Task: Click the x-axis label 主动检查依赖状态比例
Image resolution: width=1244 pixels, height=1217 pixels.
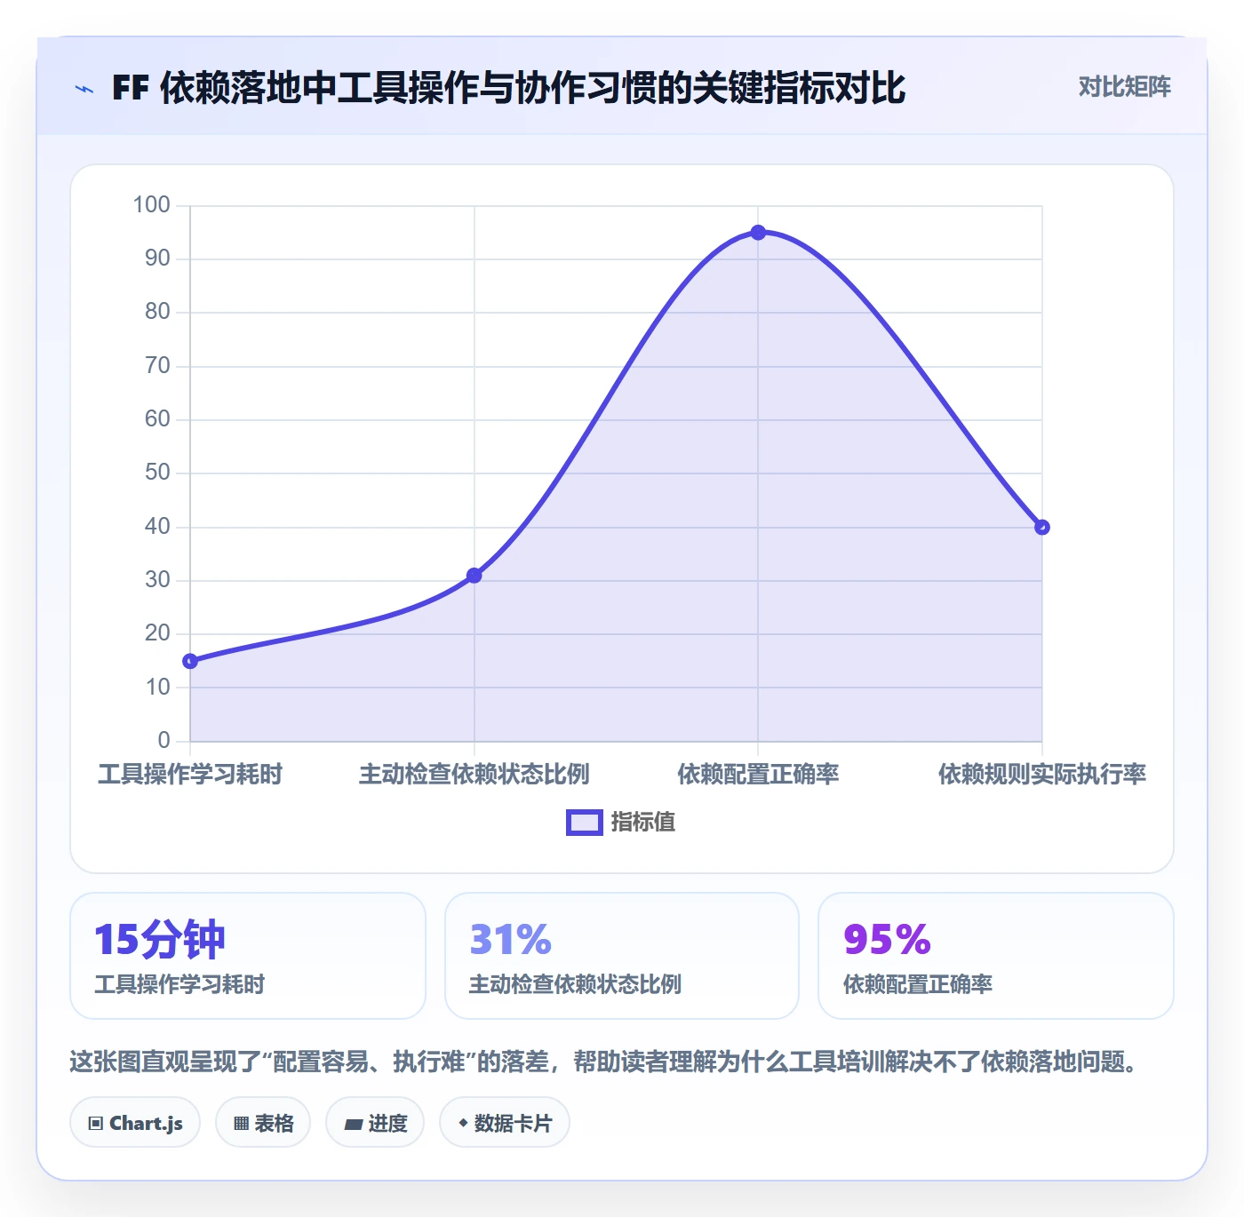Action: [474, 775]
